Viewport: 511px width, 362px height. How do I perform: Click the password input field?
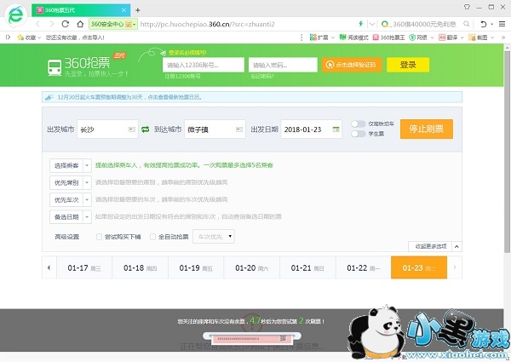pos(283,65)
